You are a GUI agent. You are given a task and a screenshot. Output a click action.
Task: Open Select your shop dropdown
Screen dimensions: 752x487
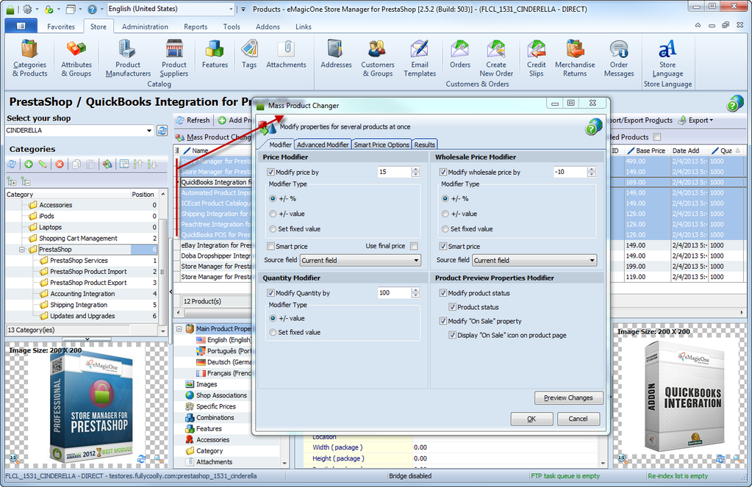pyautogui.click(x=149, y=130)
